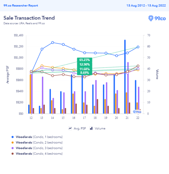Select the blue 1-bedroom data point at year 14
The width and height of the screenshot is (169, 174).
point(53,43)
